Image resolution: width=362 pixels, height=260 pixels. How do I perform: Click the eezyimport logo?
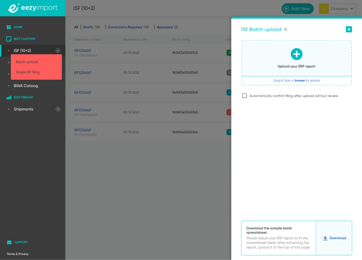[x=33, y=8]
